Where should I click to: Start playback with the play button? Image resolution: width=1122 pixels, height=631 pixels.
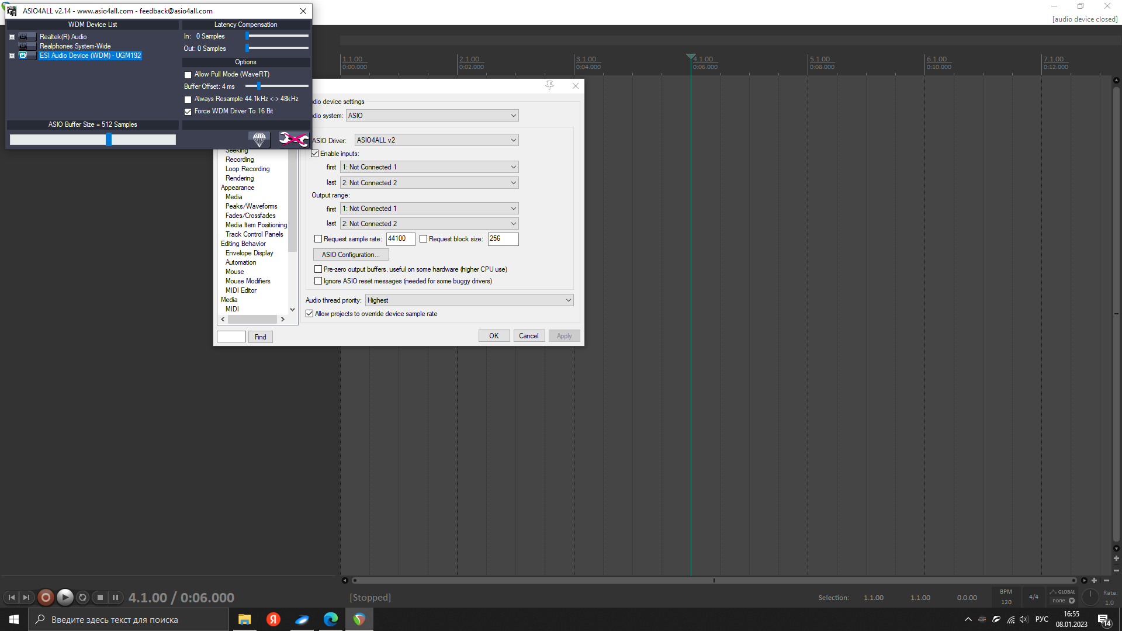point(65,597)
